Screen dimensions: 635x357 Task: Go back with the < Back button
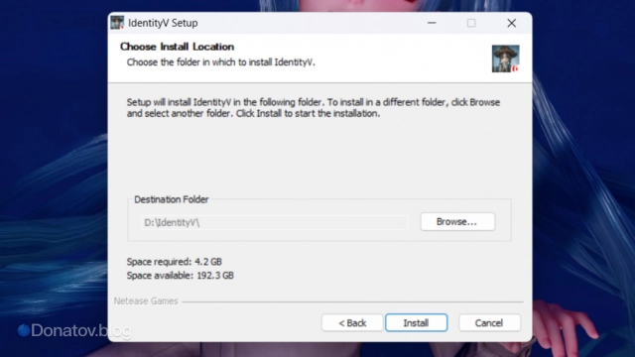click(352, 322)
